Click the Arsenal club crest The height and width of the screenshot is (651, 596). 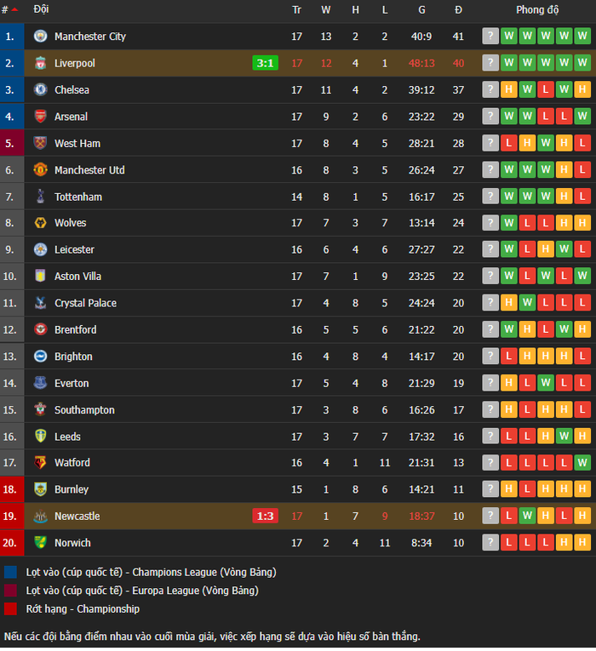(40, 117)
